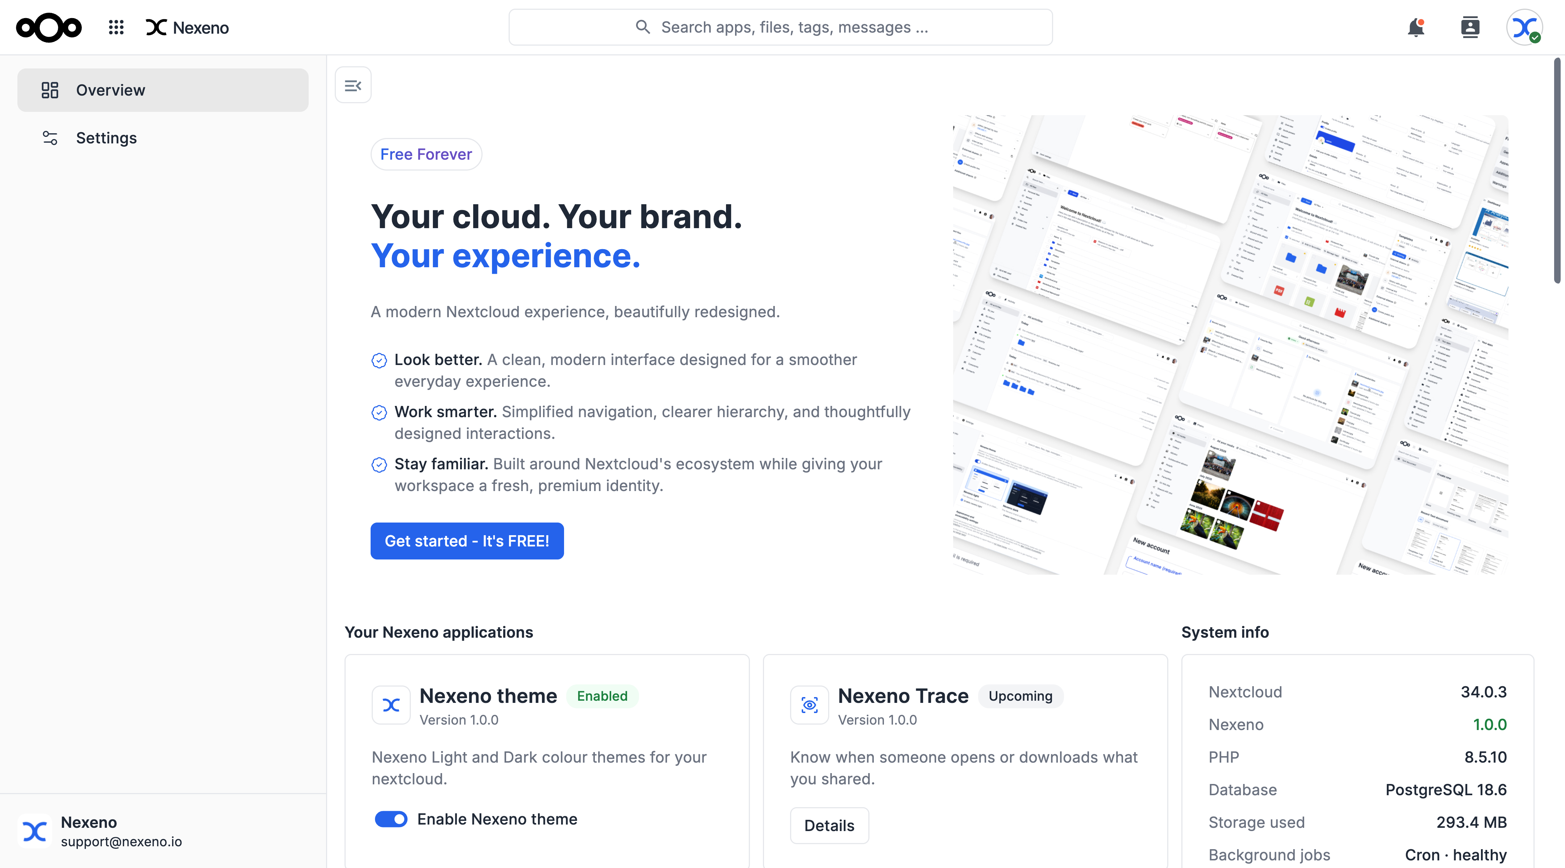Click the Free Forever badge
The width and height of the screenshot is (1565, 868).
click(426, 154)
